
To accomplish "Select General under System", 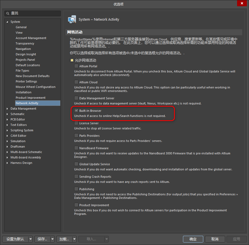I will (21, 27).
